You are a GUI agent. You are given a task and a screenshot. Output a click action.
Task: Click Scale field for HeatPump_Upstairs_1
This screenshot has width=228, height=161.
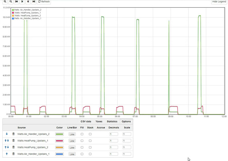[127, 141]
